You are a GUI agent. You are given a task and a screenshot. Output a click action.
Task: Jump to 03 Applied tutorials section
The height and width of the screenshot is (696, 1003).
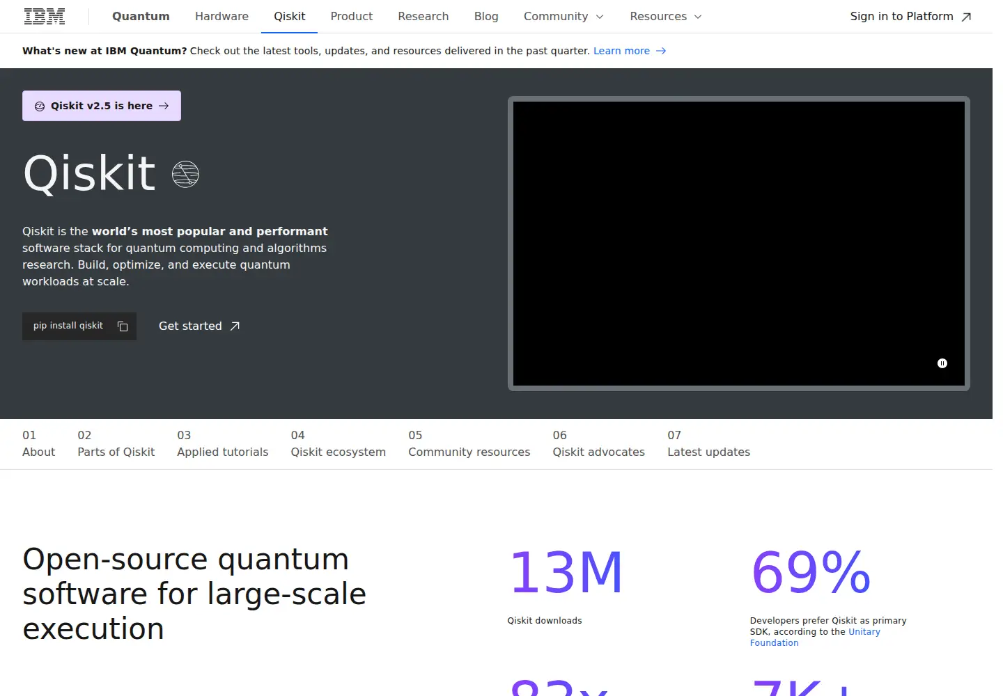pos(223,443)
